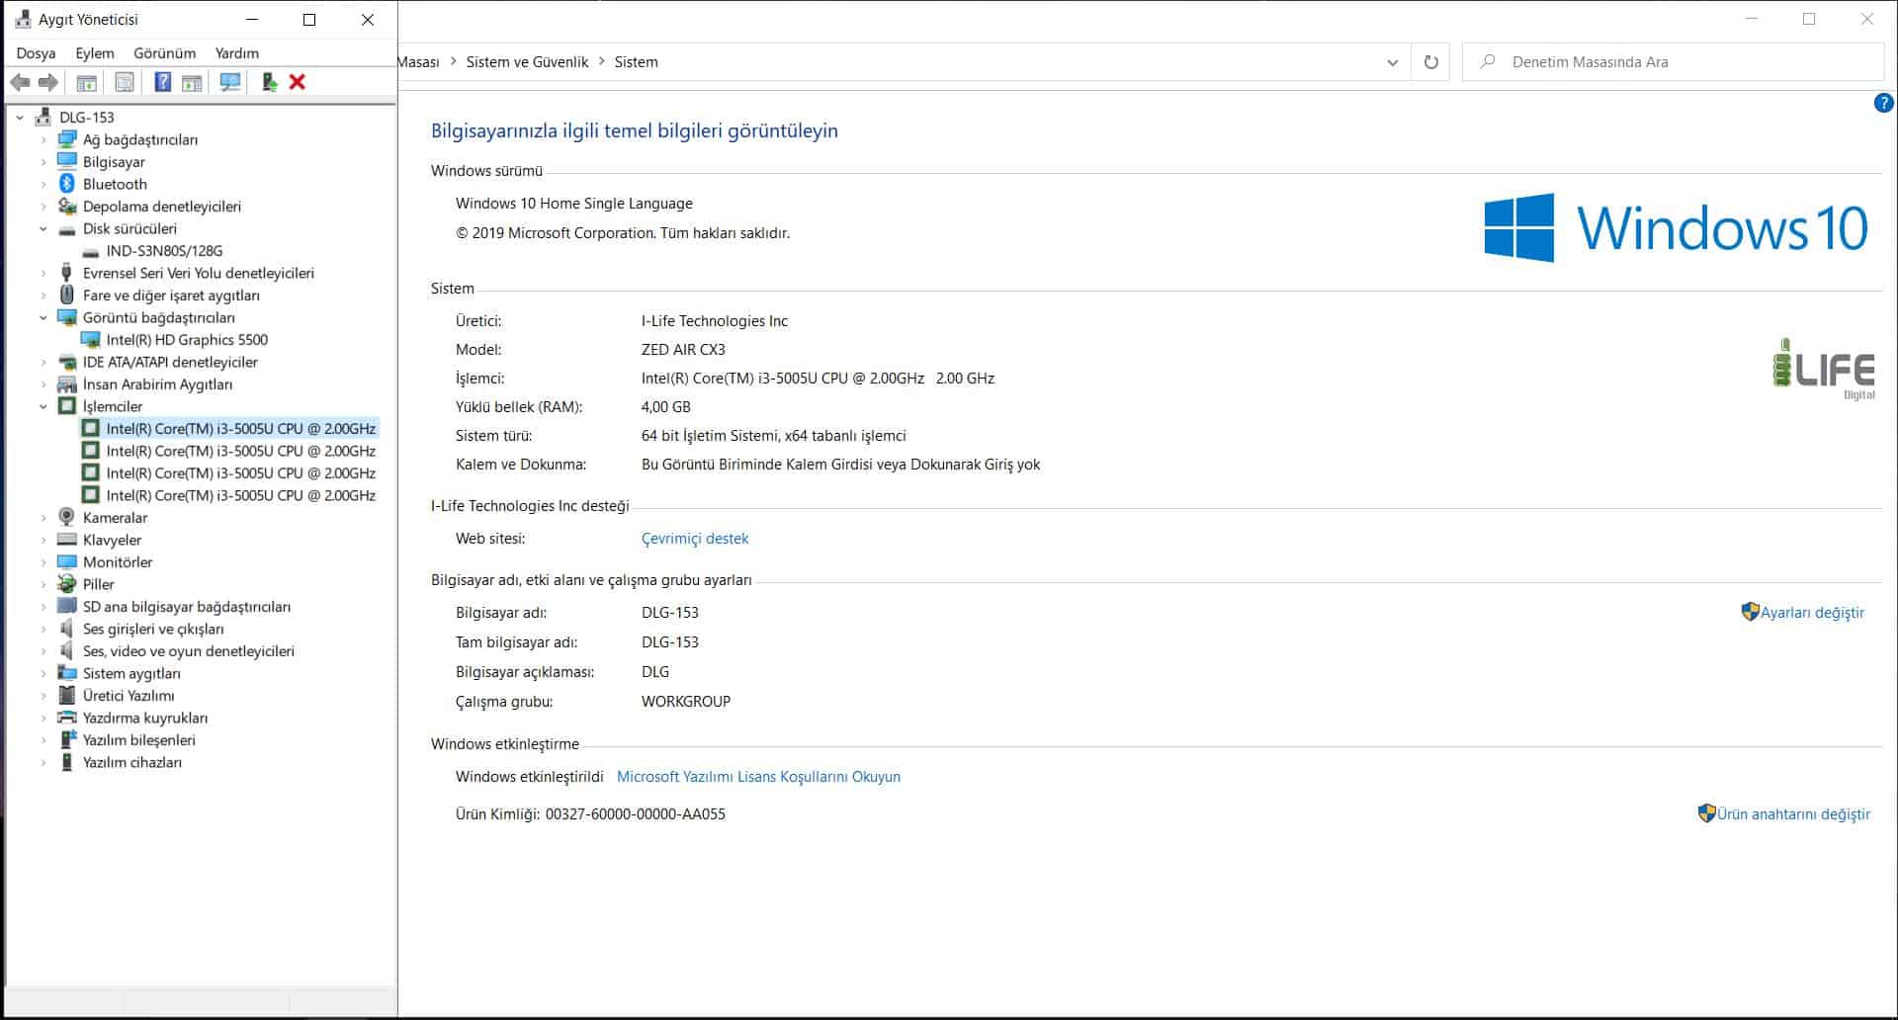Select the highlighted first i3-5005U CPU entry
The image size is (1898, 1020).
[240, 429]
